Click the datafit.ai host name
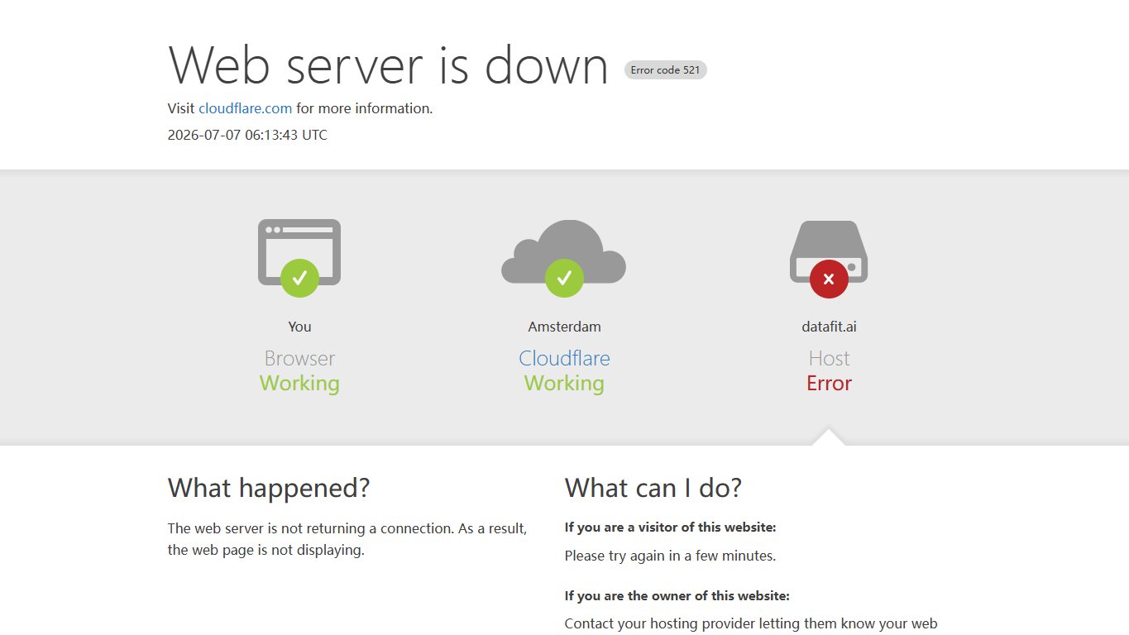The height and width of the screenshot is (635, 1129). (829, 327)
